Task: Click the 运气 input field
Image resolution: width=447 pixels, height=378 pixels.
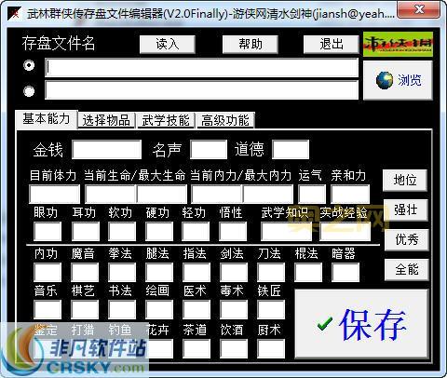Action: tap(312, 195)
